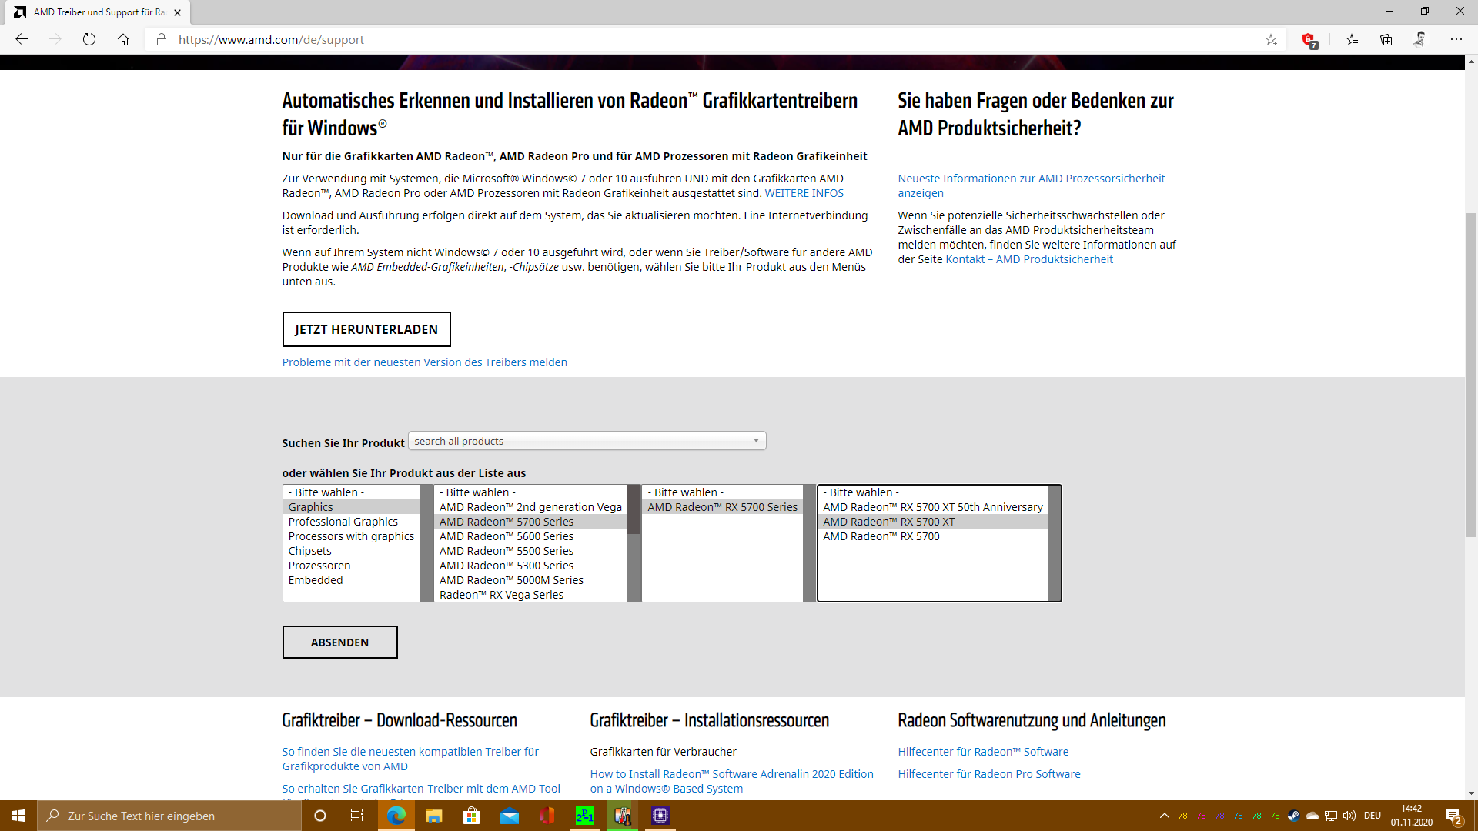Open a new browser tab
The width and height of the screenshot is (1478, 831).
tap(202, 12)
